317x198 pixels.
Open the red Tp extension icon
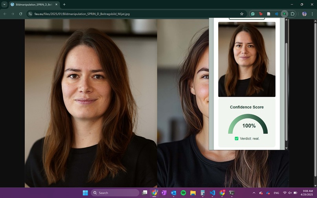point(261,14)
